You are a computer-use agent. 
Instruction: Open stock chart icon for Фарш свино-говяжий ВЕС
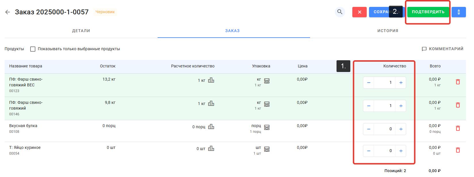211,80
